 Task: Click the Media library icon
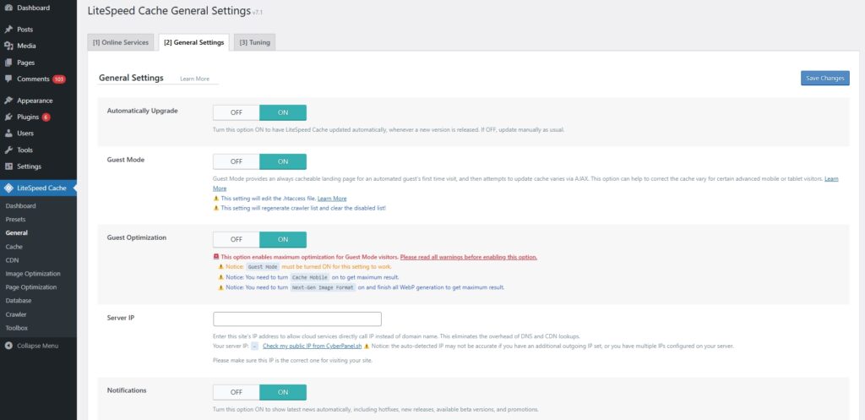pyautogui.click(x=8, y=46)
